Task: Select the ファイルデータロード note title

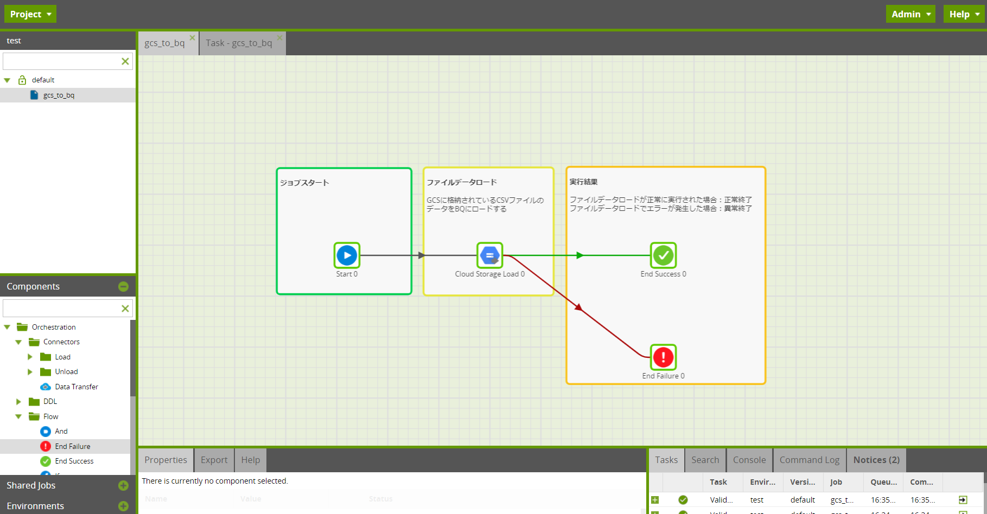Action: (462, 182)
